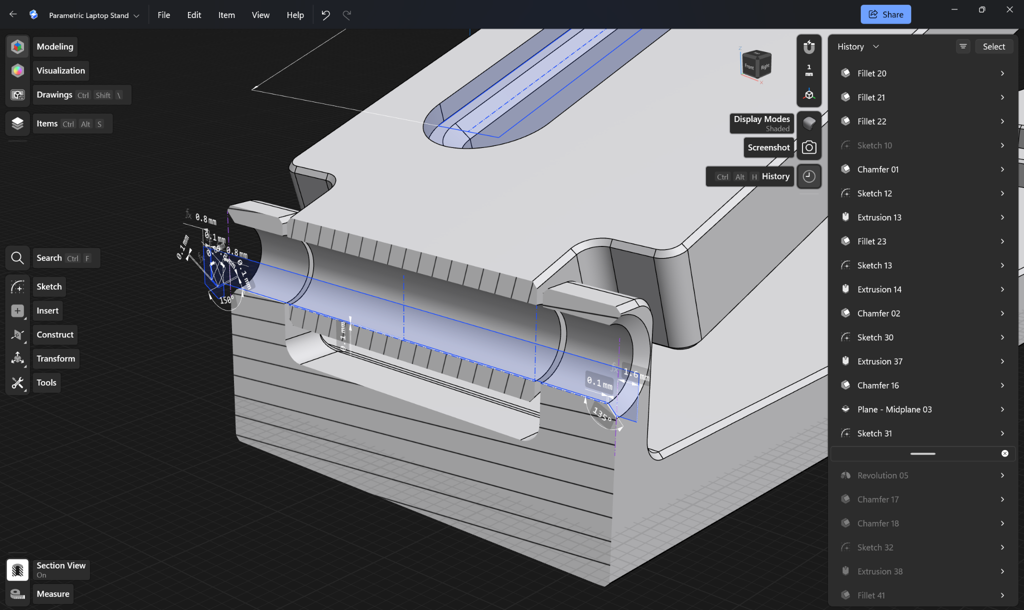The height and width of the screenshot is (610, 1024).
Task: Click the history rollback marker bar
Action: [x=923, y=453]
